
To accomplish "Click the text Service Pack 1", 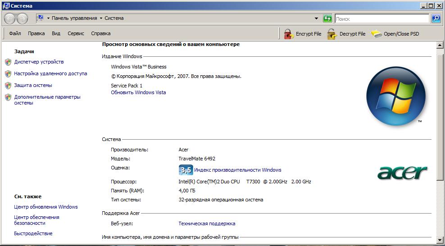I will [127, 86].
